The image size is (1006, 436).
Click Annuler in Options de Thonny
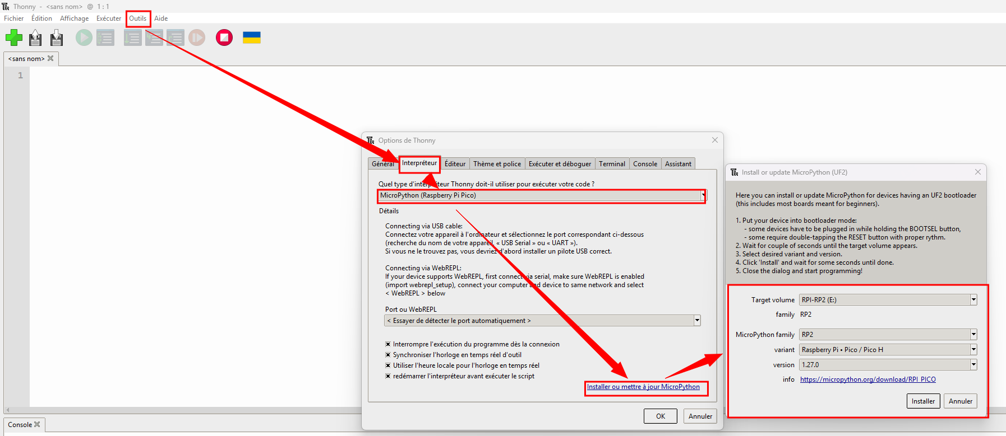(x=700, y=416)
